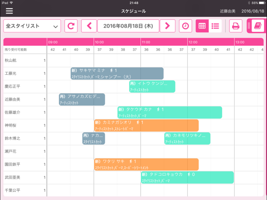Viewport: 267px width, 200px height.
Task: Open the hamburger menu
Action: pos(9,11)
